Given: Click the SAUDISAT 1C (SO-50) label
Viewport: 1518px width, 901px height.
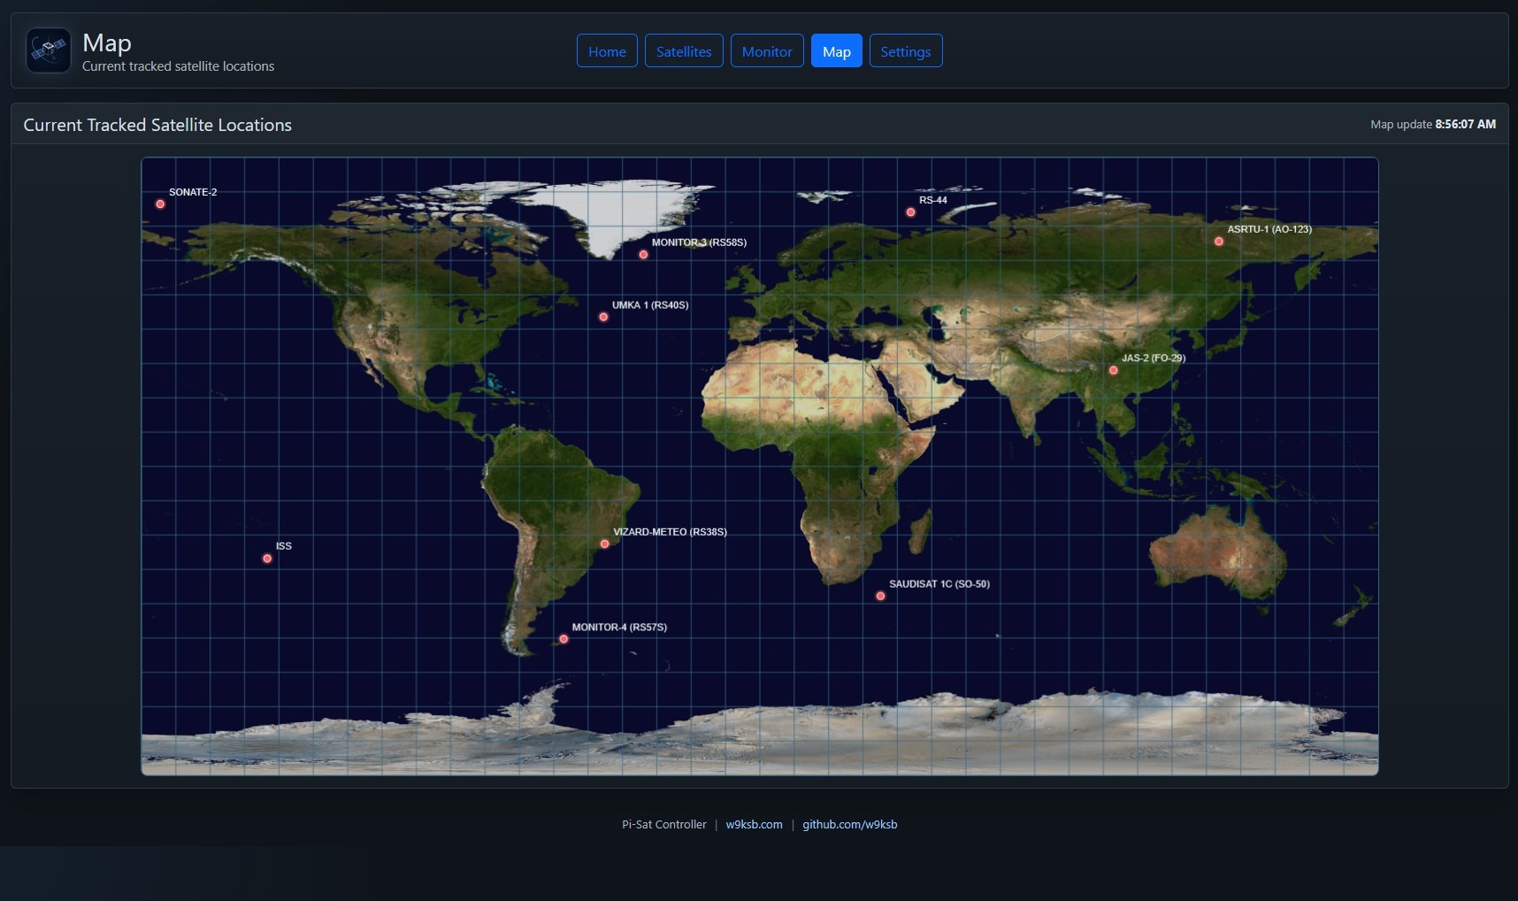Looking at the screenshot, I should tap(939, 584).
